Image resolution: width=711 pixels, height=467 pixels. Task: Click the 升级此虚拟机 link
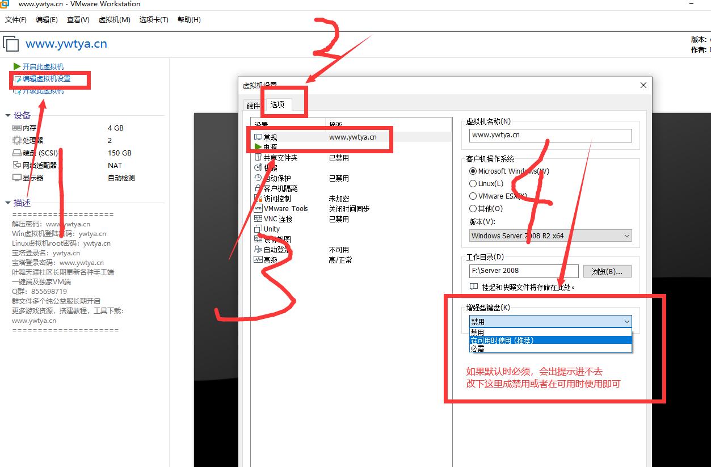coord(43,91)
